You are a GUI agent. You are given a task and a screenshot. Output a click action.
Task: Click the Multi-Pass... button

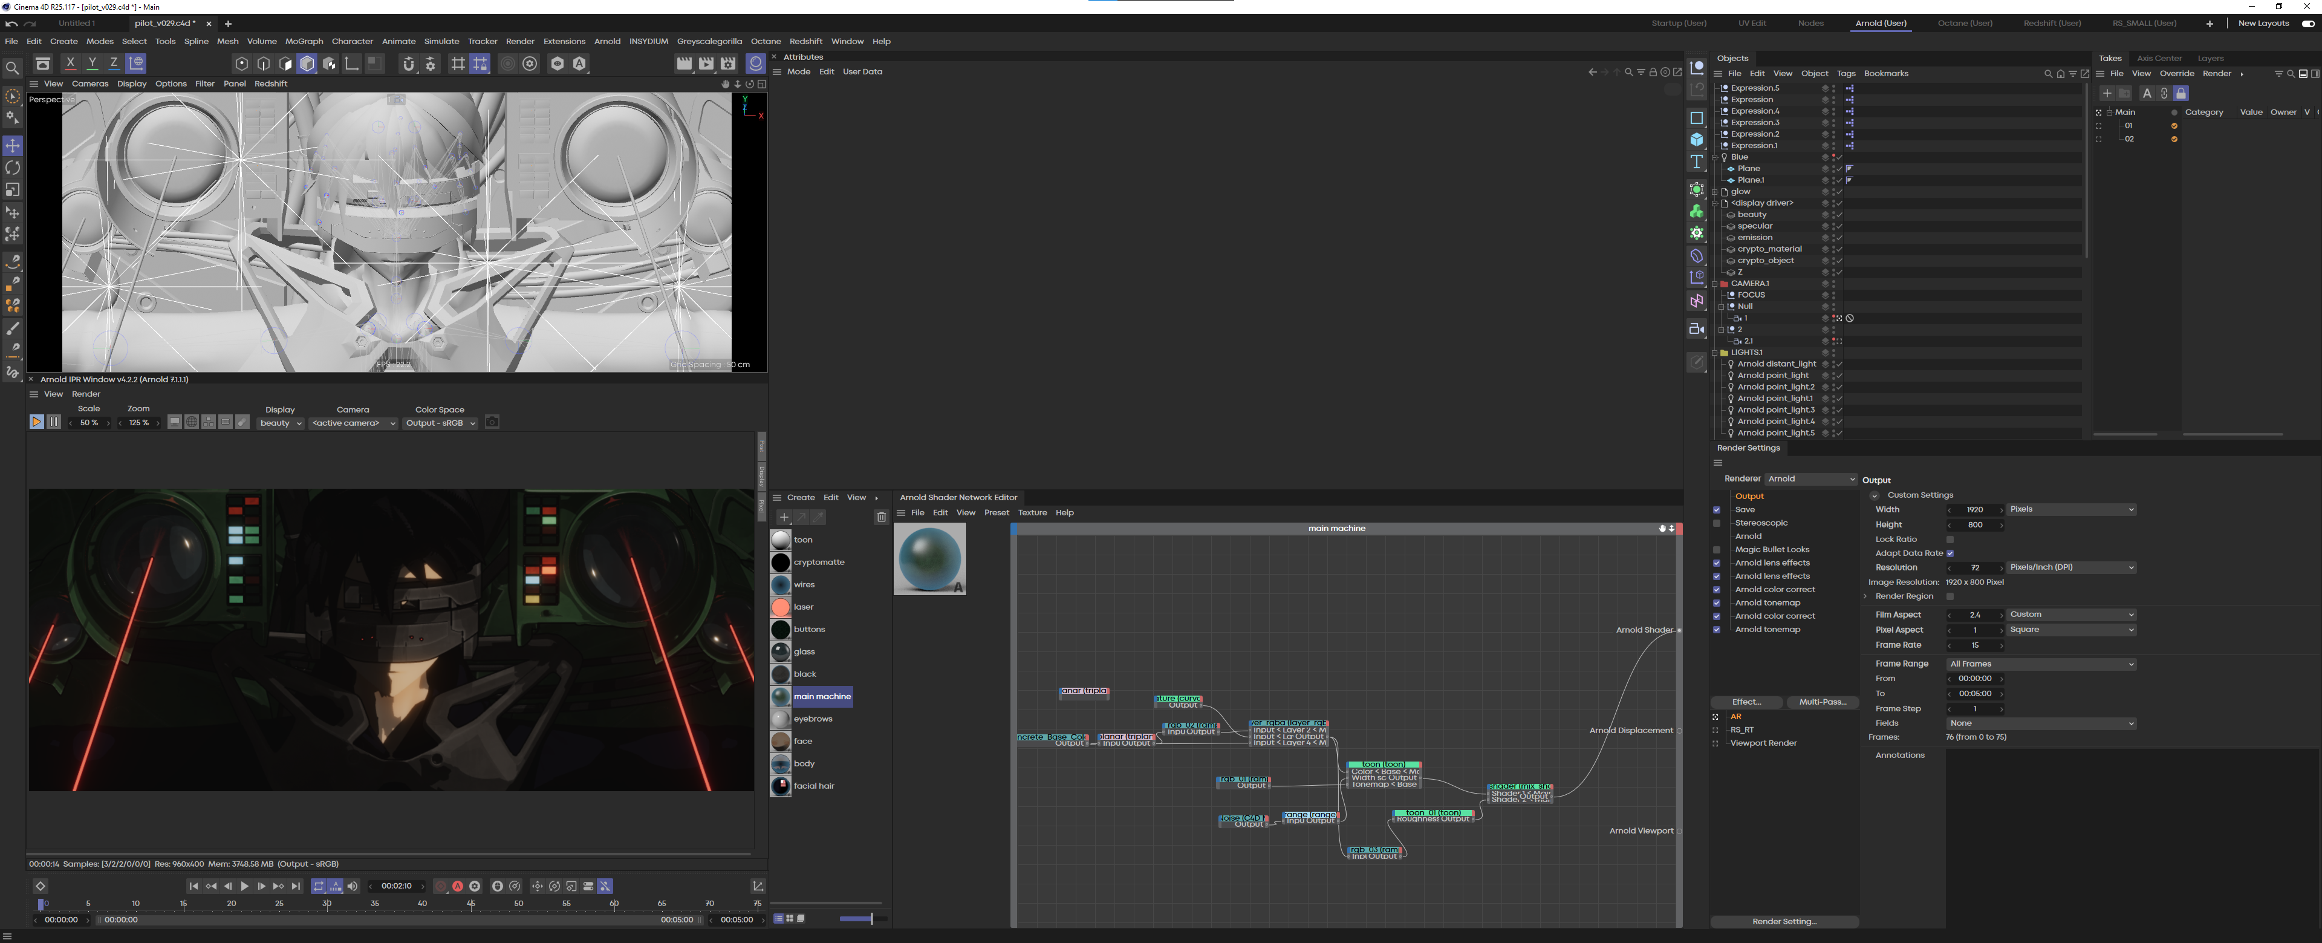(x=1822, y=702)
